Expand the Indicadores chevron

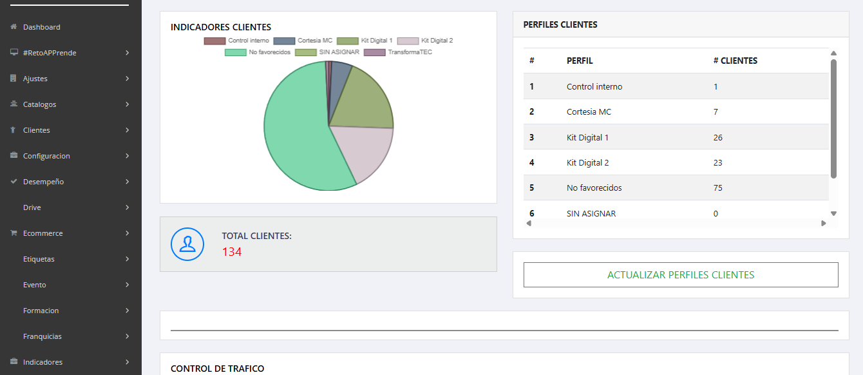(128, 362)
